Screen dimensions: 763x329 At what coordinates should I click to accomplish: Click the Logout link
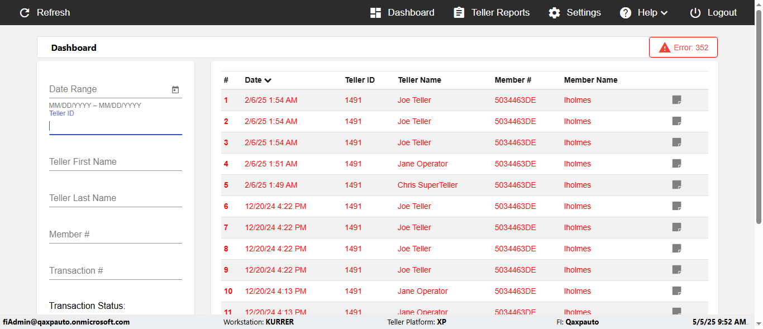click(x=722, y=13)
